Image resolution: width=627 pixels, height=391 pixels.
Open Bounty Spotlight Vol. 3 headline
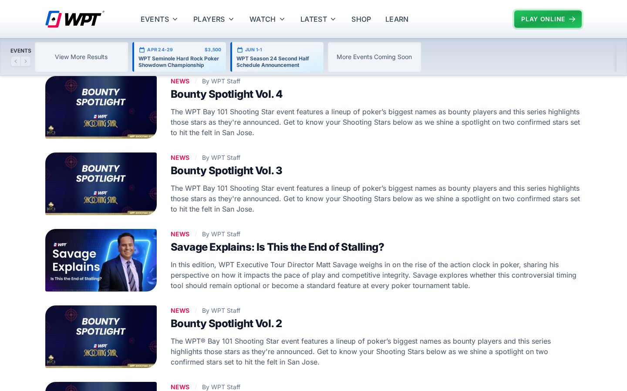pyautogui.click(x=226, y=171)
